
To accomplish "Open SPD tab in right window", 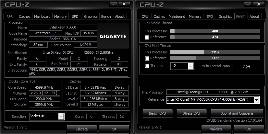I will [x=210, y=17].
